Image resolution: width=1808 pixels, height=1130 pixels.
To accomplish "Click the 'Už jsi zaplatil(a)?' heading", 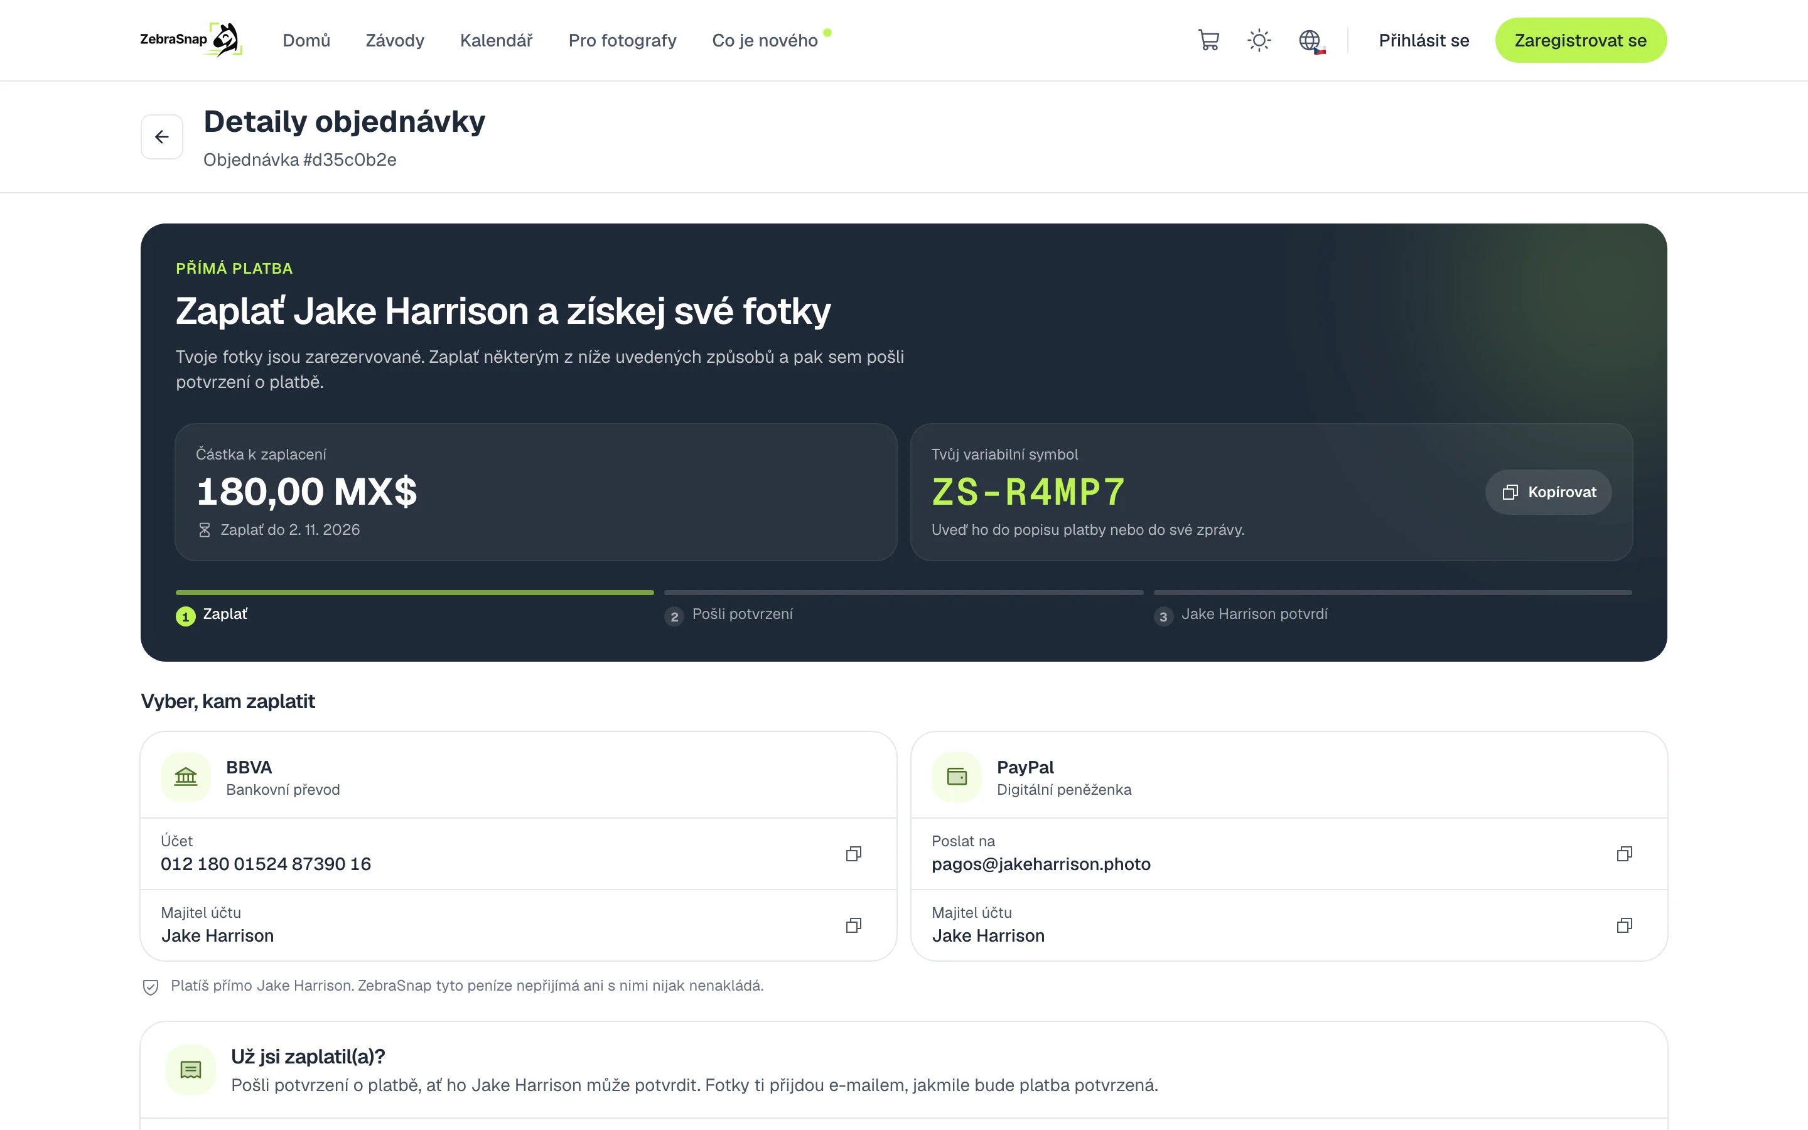I will tap(308, 1057).
